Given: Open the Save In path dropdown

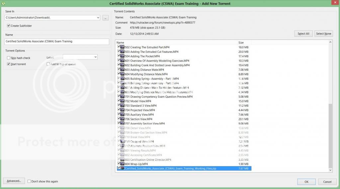Looking at the screenshot, I should (x=98, y=18).
